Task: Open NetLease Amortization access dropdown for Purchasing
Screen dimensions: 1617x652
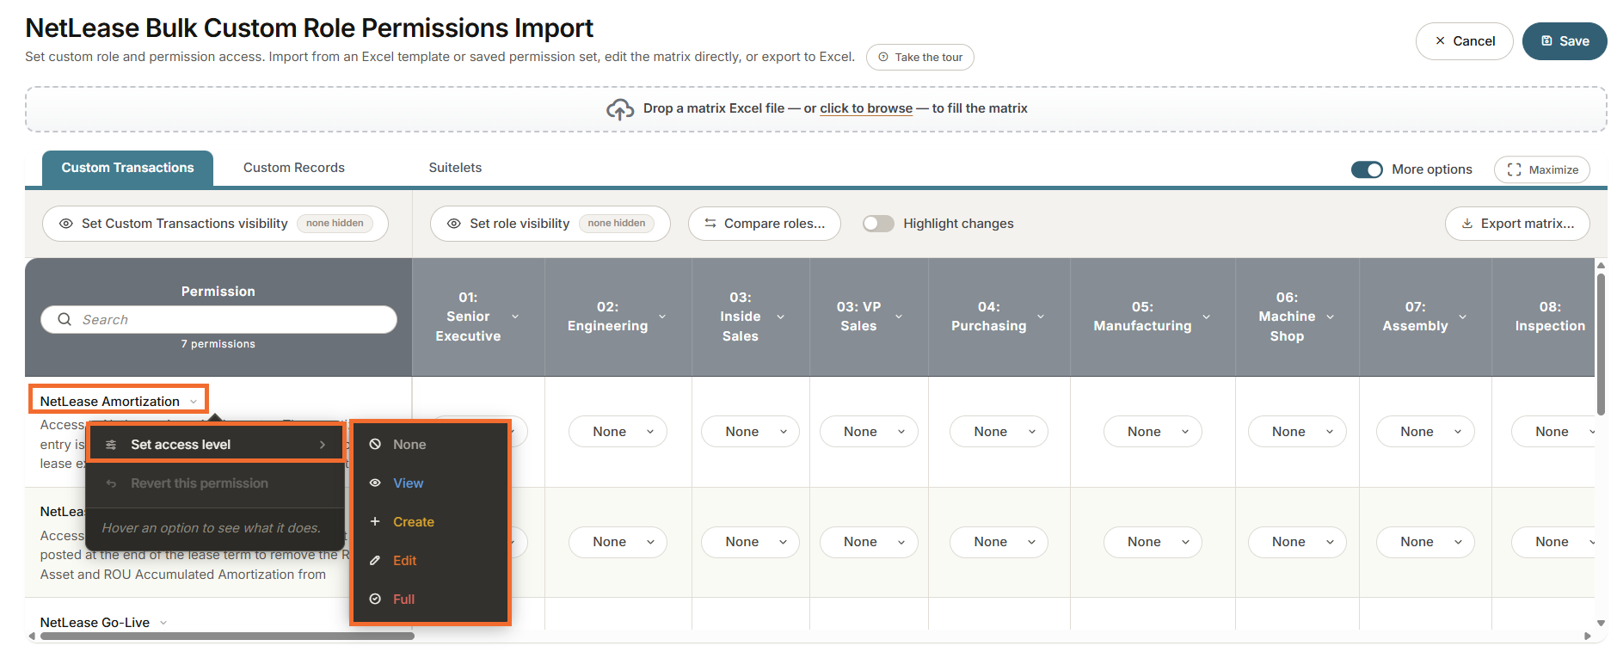Action: point(999,432)
